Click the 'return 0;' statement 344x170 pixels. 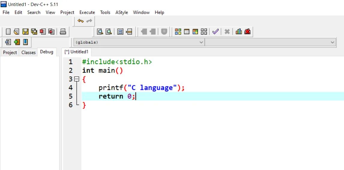pos(117,96)
